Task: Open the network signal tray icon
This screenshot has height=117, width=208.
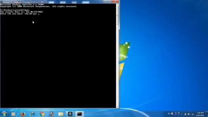Action: [x=192, y=114]
